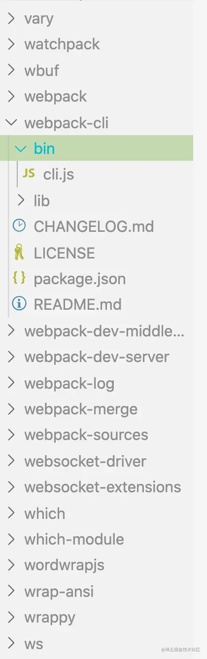Image resolution: width=207 pixels, height=659 pixels.
Task: Click the key icon beside LICENSE
Action: click(x=19, y=253)
